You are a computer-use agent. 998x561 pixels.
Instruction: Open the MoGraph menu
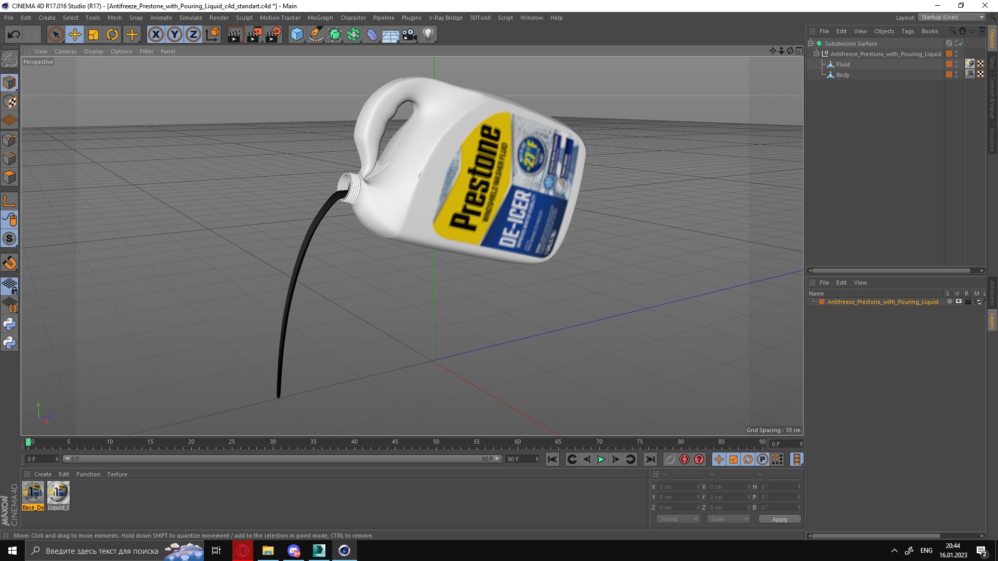coord(320,18)
